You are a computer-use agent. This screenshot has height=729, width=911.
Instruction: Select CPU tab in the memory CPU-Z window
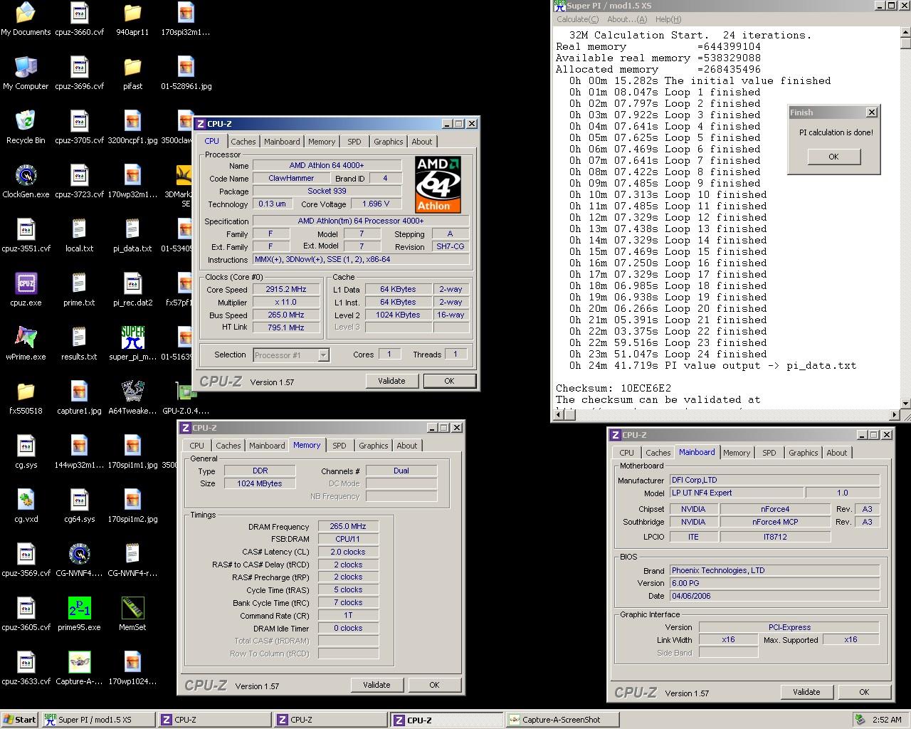click(197, 446)
